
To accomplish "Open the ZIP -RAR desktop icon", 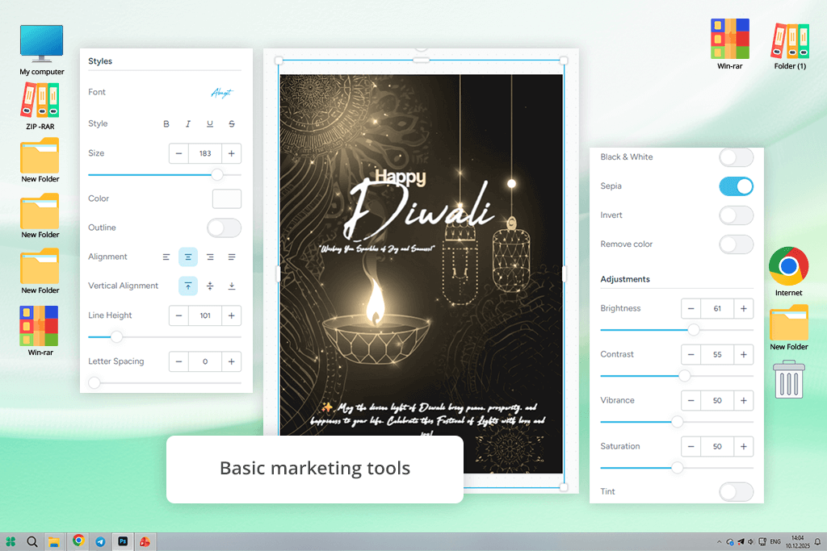I will [40, 106].
